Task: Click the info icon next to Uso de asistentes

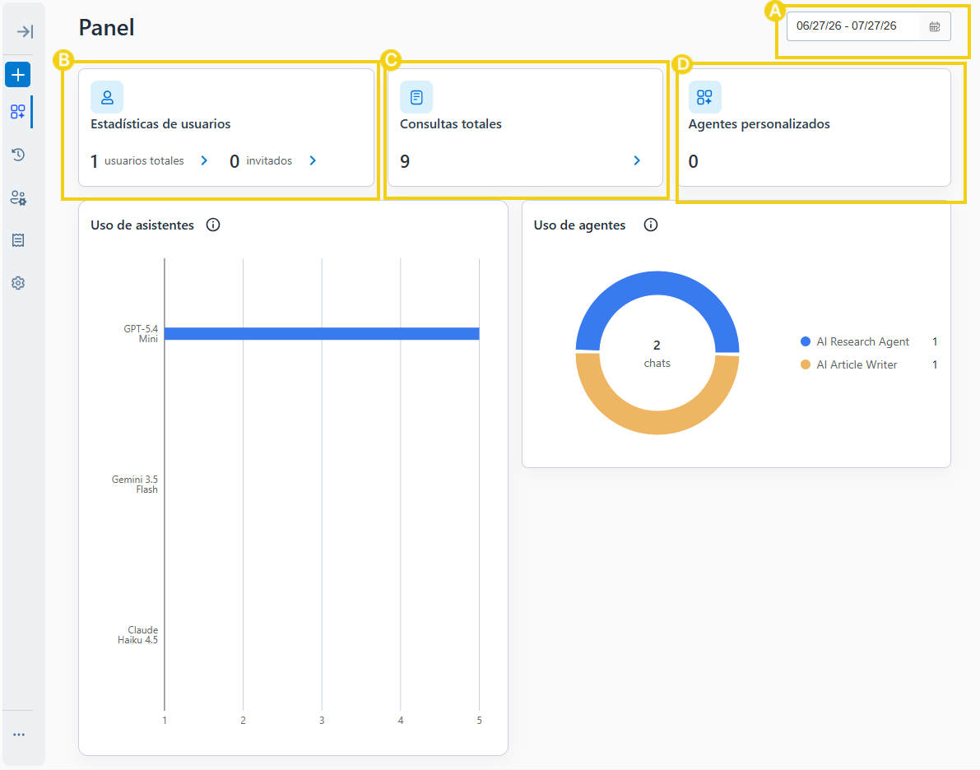Action: click(213, 225)
